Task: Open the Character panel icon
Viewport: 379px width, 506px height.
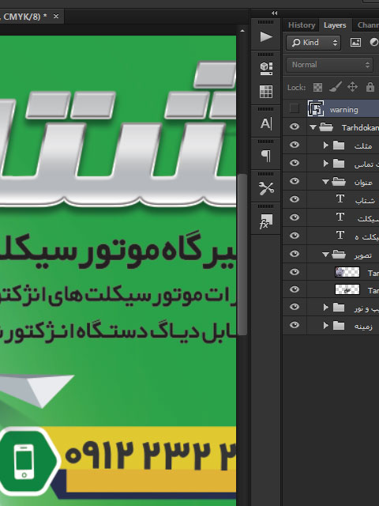Action: 266,123
